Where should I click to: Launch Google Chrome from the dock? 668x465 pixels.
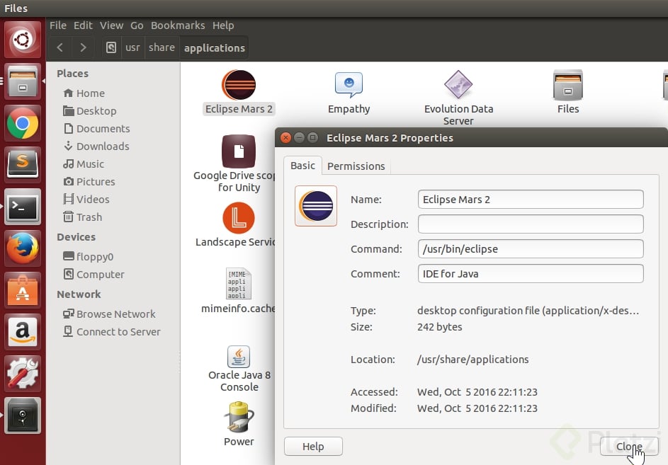(23, 123)
